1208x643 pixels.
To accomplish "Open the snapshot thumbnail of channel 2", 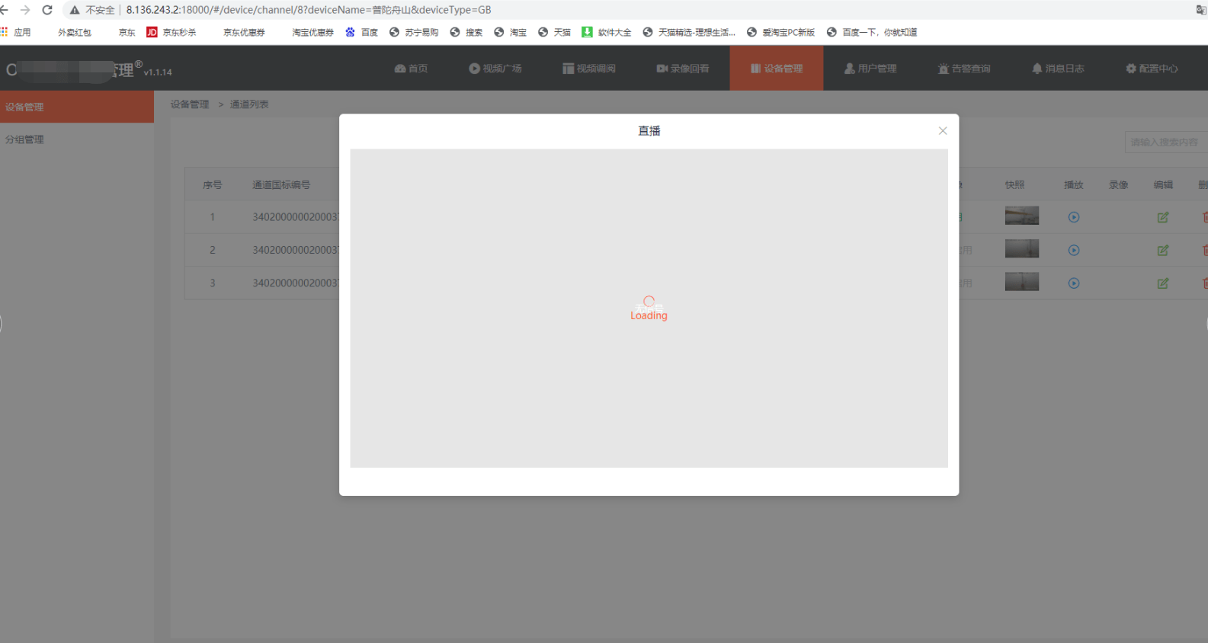I will (1021, 248).
